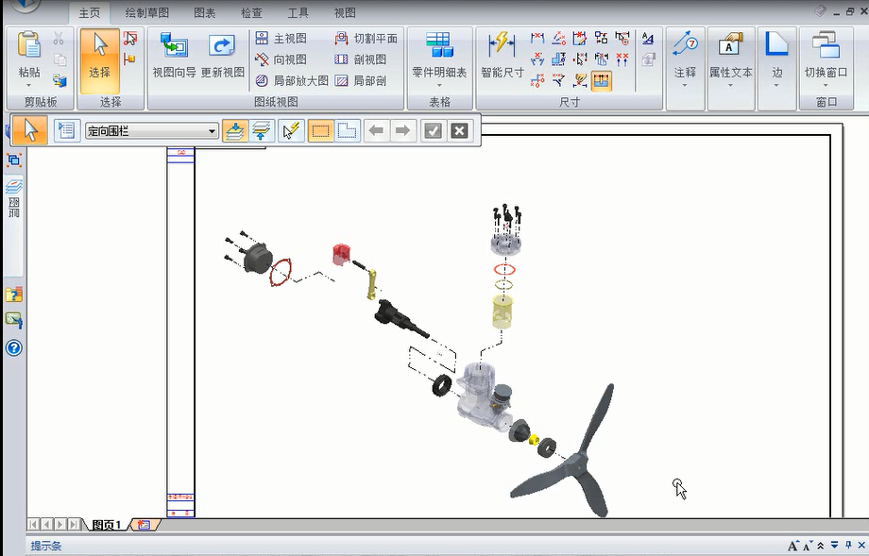Image resolution: width=869 pixels, height=556 pixels.
Task: Switch to the 绘制草图 Sketching tab
Action: 146,12
